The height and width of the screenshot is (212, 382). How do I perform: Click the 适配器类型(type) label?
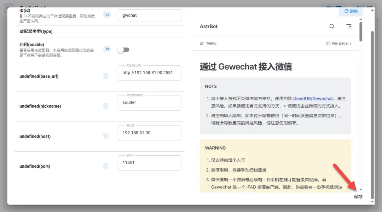click(36, 32)
